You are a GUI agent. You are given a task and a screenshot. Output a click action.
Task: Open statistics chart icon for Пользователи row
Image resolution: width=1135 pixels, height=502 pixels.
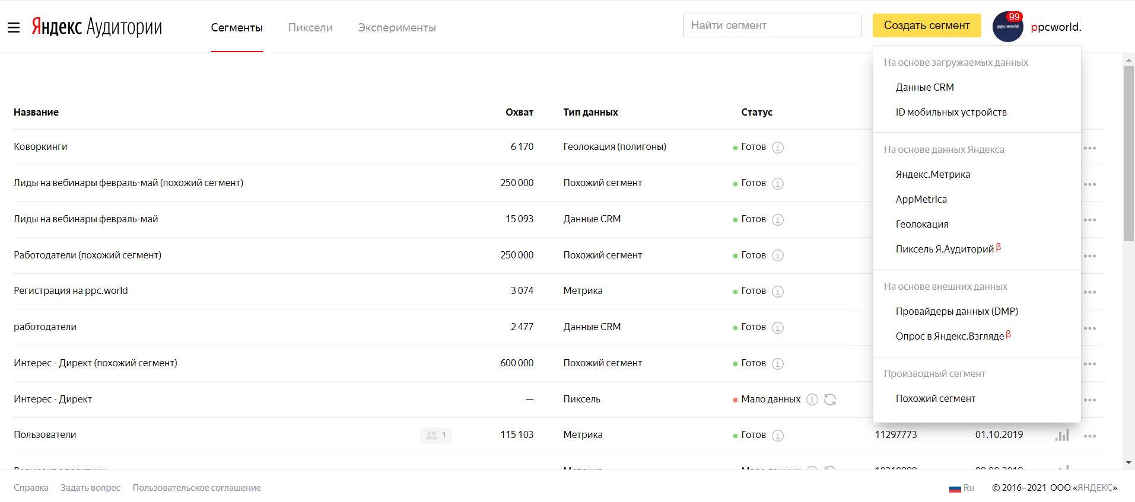point(1061,436)
